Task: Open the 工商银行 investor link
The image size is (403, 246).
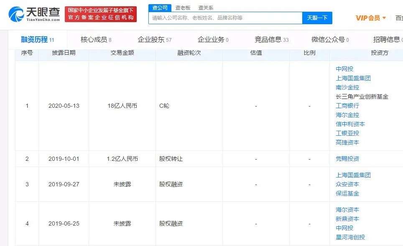Action: 347,106
